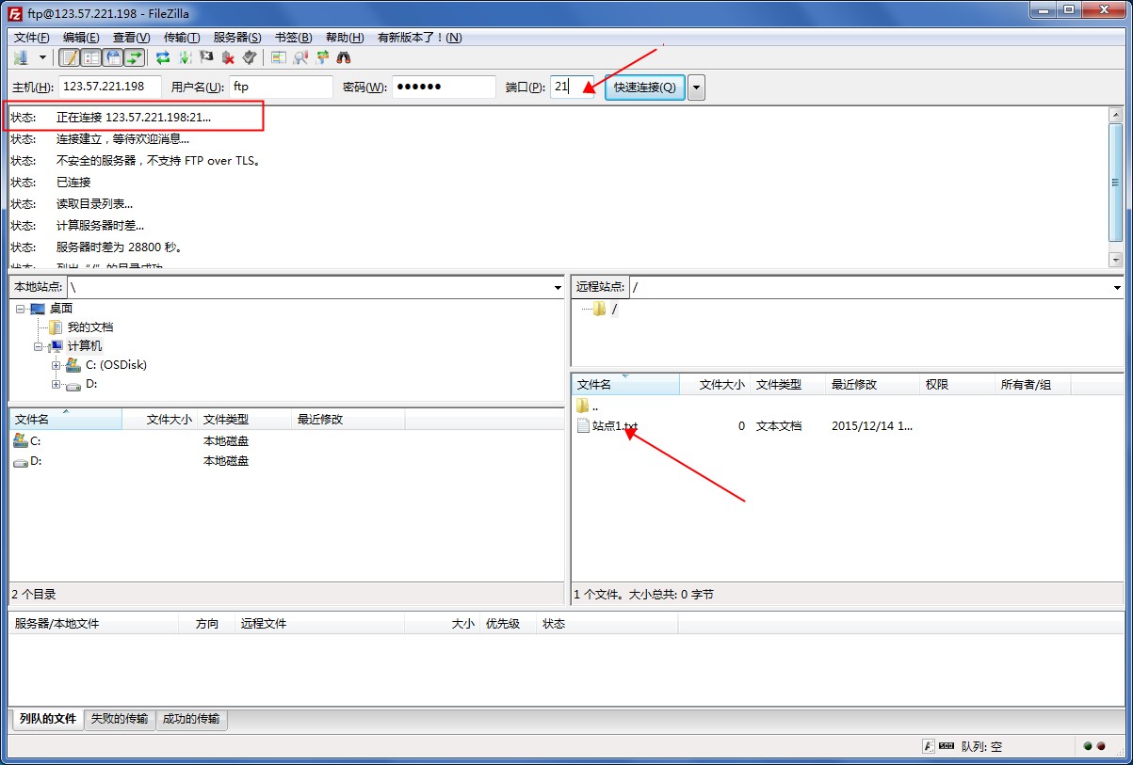Viewport: 1133px width, 765px height.
Task: Open the 传输(T) menu
Action: pyautogui.click(x=181, y=38)
